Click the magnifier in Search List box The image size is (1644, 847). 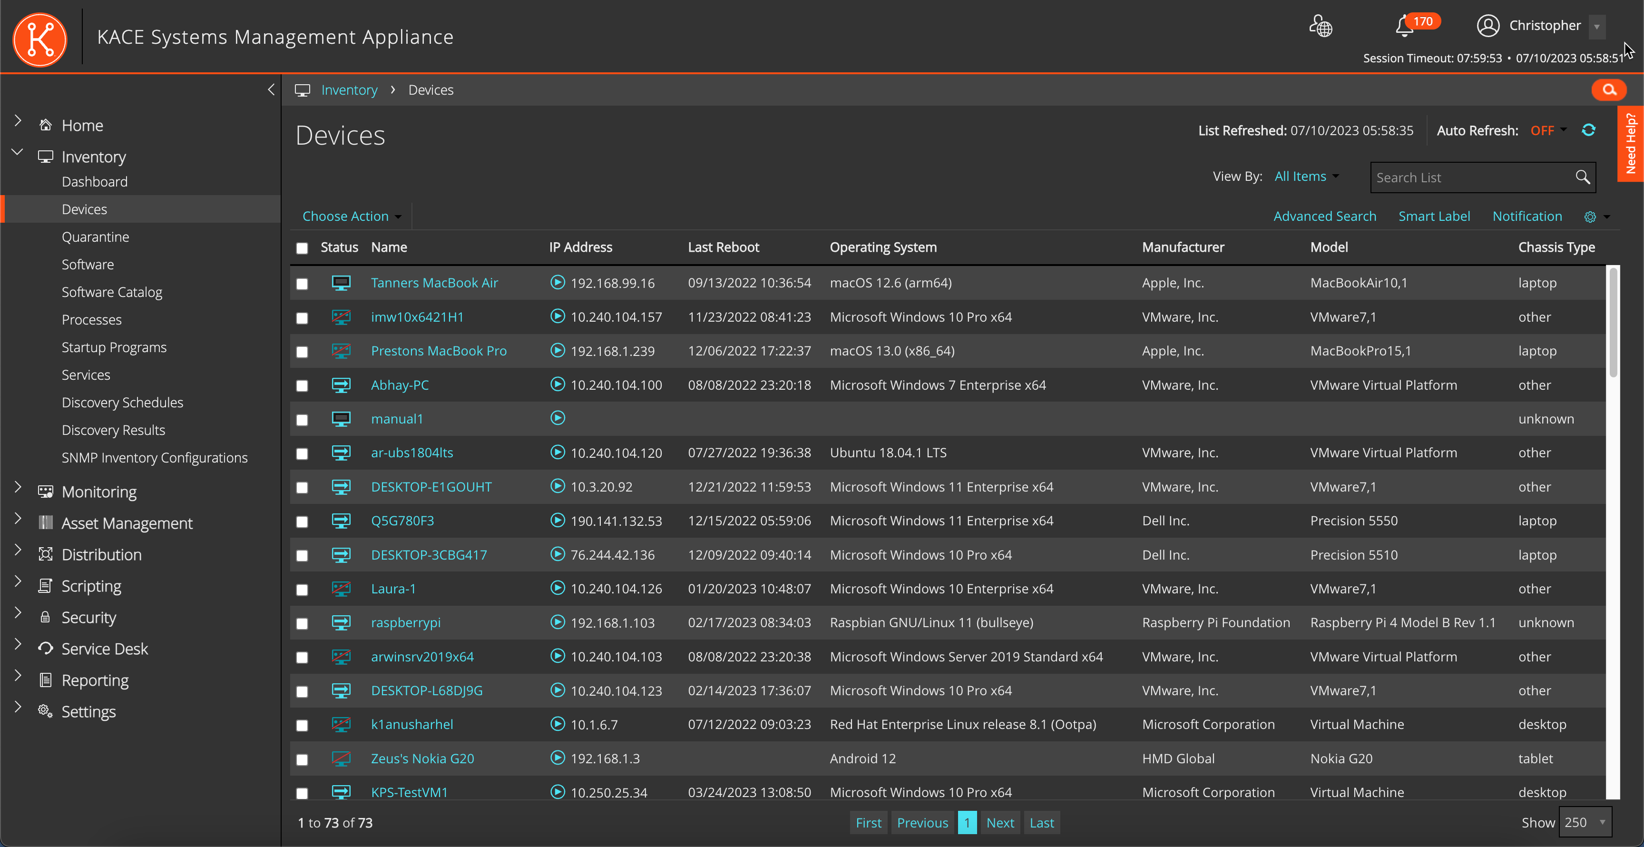click(x=1582, y=177)
